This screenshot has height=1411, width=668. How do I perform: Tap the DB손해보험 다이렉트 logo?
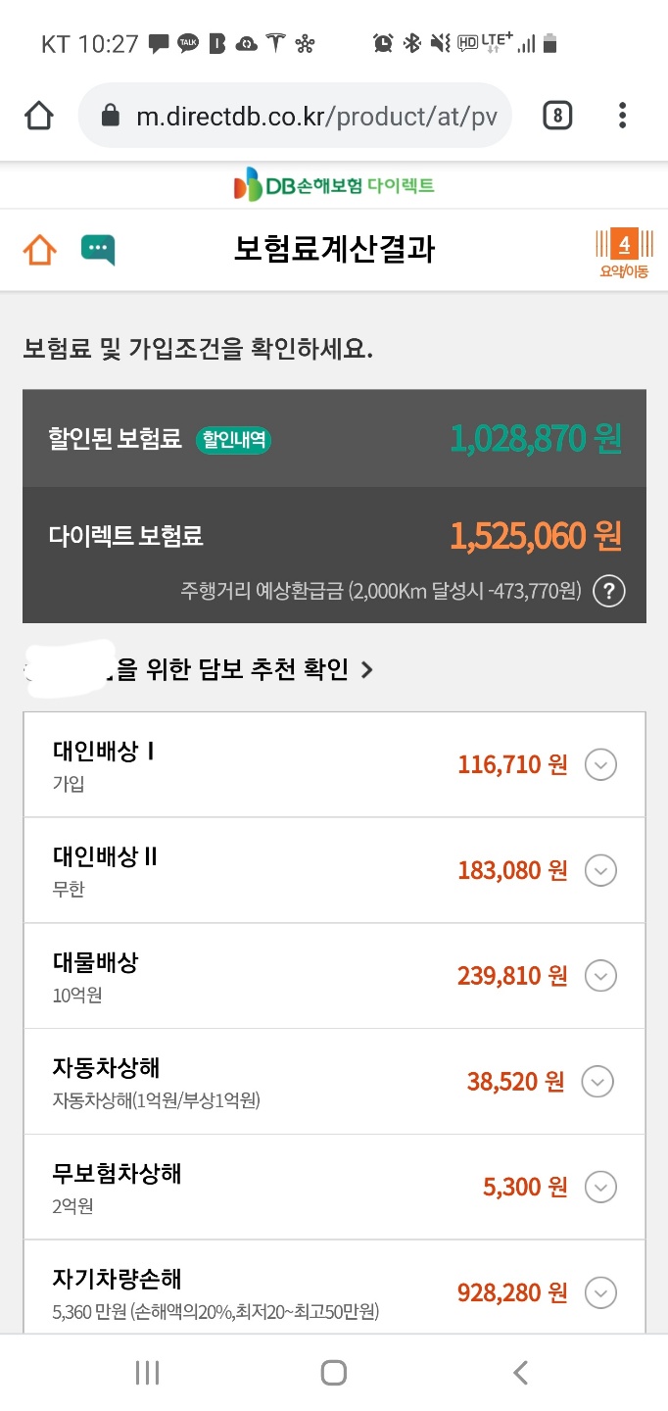334,184
